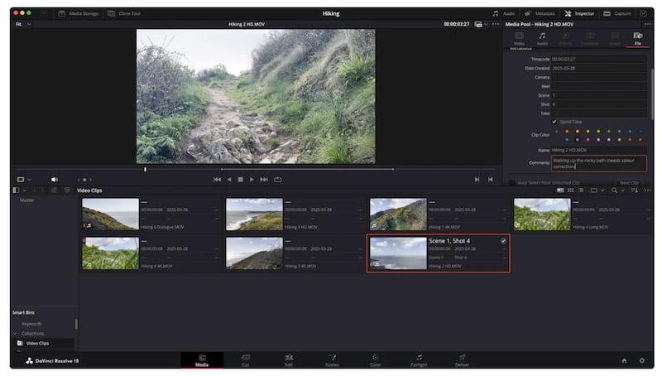The height and width of the screenshot is (376, 662).
Task: Switch media pool to metadata view
Action: [x=560, y=190]
